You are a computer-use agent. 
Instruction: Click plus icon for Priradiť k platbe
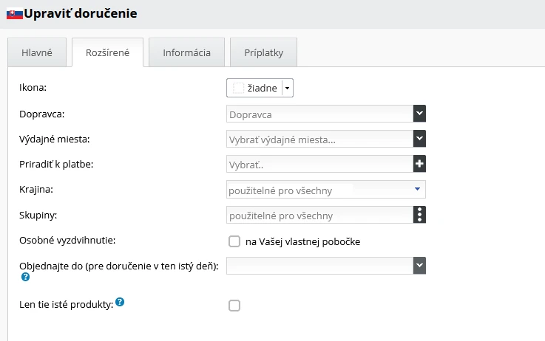coord(419,164)
